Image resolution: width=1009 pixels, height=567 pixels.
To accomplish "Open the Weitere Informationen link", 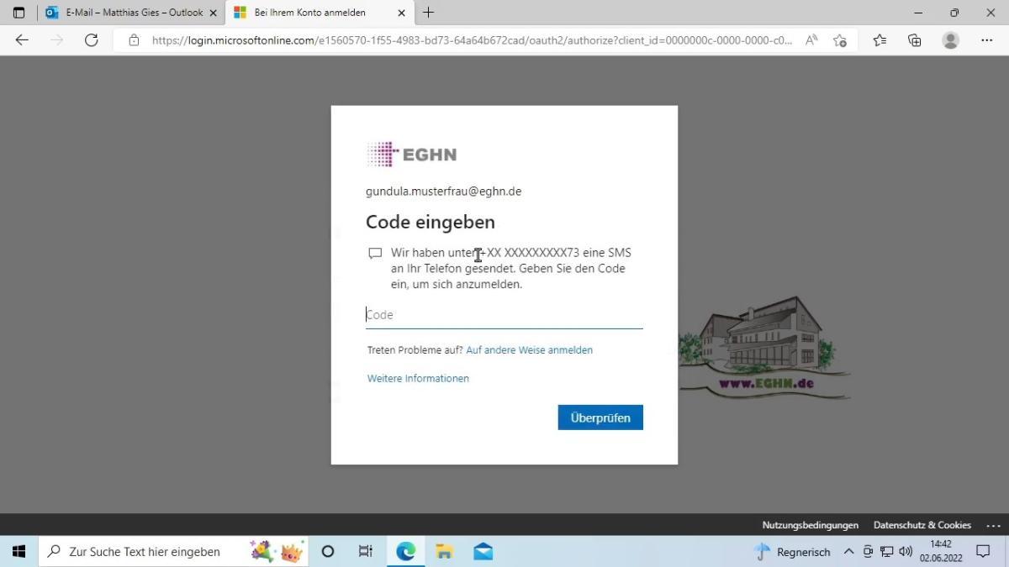I will [x=418, y=379].
